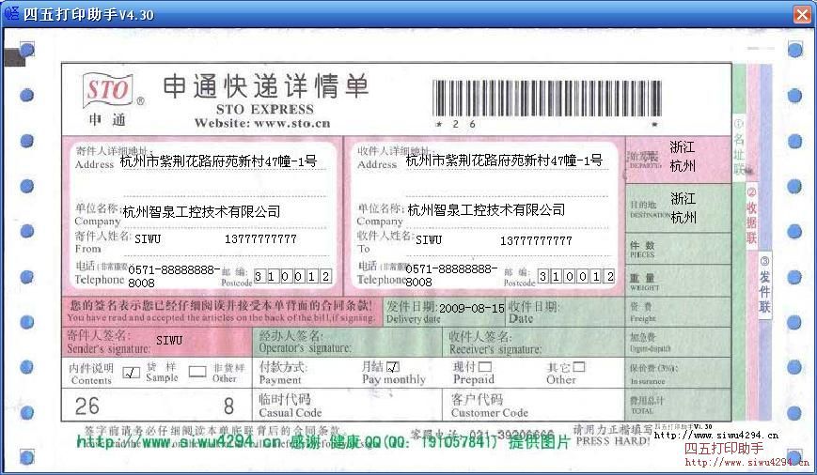817x475 pixels.
Task: Check the 现付 Prepaid checkbox
Action: 485,367
